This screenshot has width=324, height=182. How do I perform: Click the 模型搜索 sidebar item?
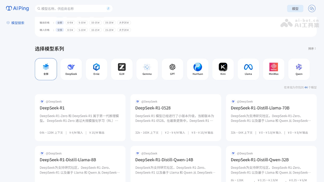[x=18, y=23]
